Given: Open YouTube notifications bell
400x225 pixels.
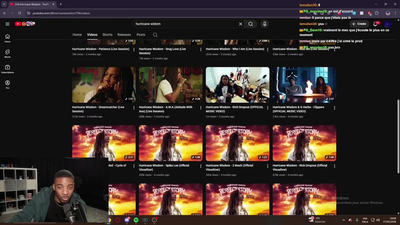Looking at the screenshot, I should pos(376,24).
